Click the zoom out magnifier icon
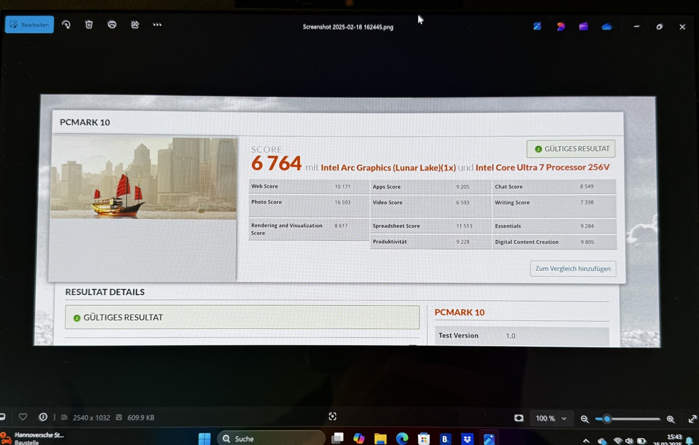Screen dimensions: 699x445 pos(584,419)
